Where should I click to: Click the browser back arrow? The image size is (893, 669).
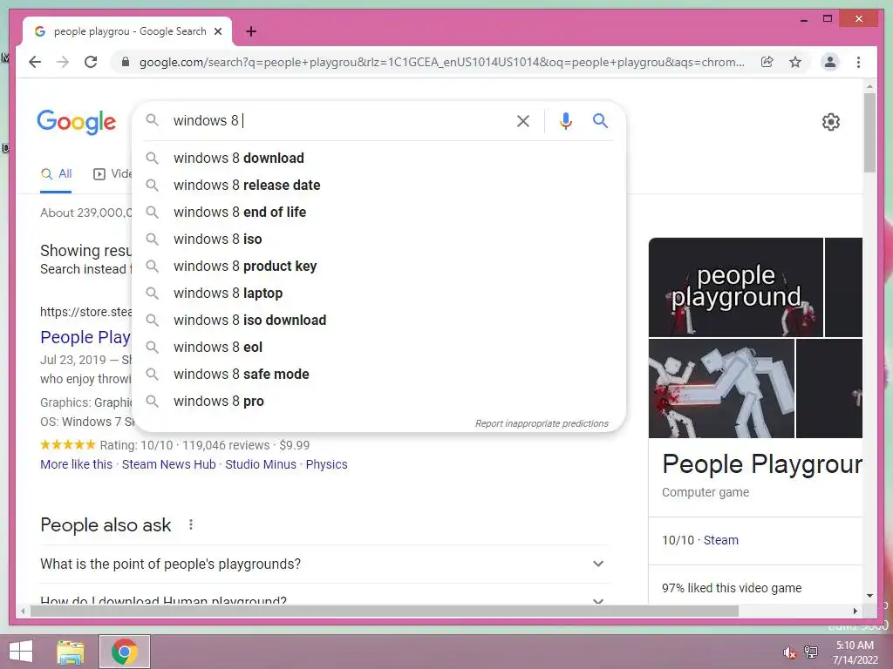pos(35,62)
